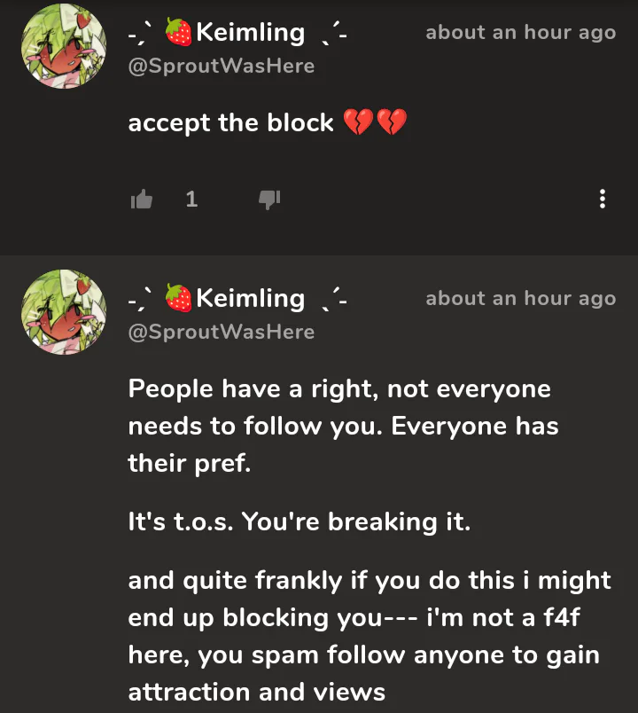
Task: Click the like count number 1
Action: tap(191, 200)
